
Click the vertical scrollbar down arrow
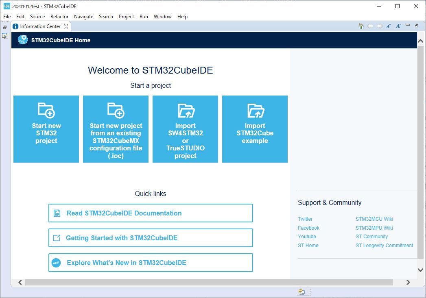point(421,270)
